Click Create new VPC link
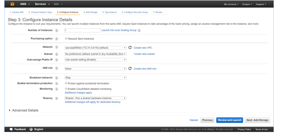This screenshot has height=136, width=281. pyautogui.click(x=143, y=48)
